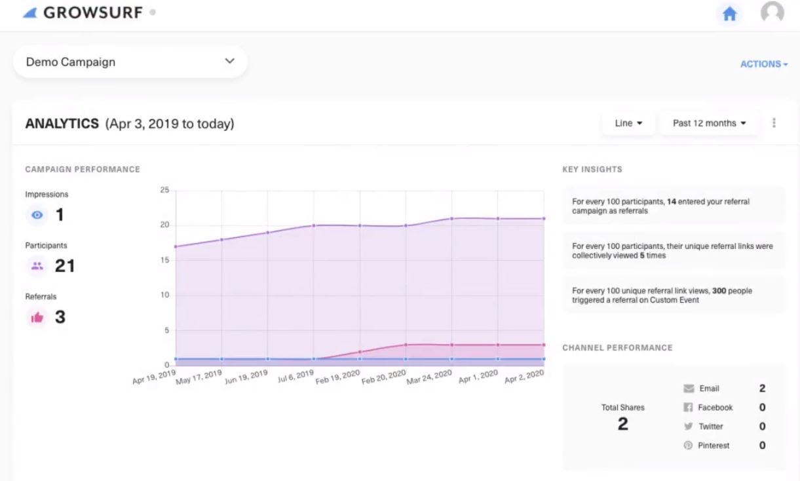800x481 pixels.
Task: Click the Apr 2, 2020 data point on the chart
Action: coord(543,219)
